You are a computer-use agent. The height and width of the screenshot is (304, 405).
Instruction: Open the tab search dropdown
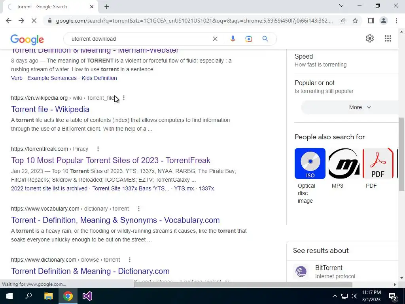pos(341,6)
